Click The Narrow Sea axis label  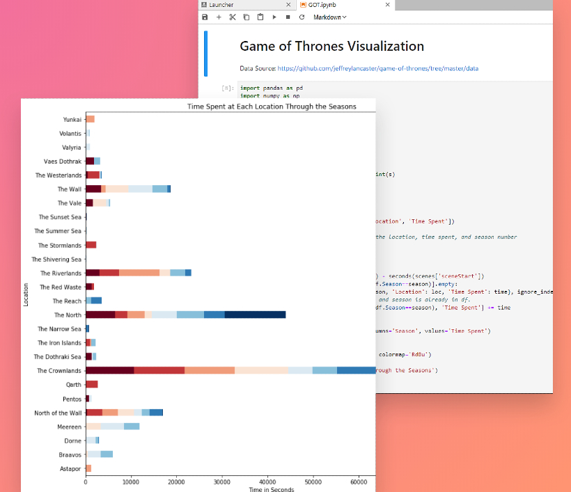click(59, 329)
